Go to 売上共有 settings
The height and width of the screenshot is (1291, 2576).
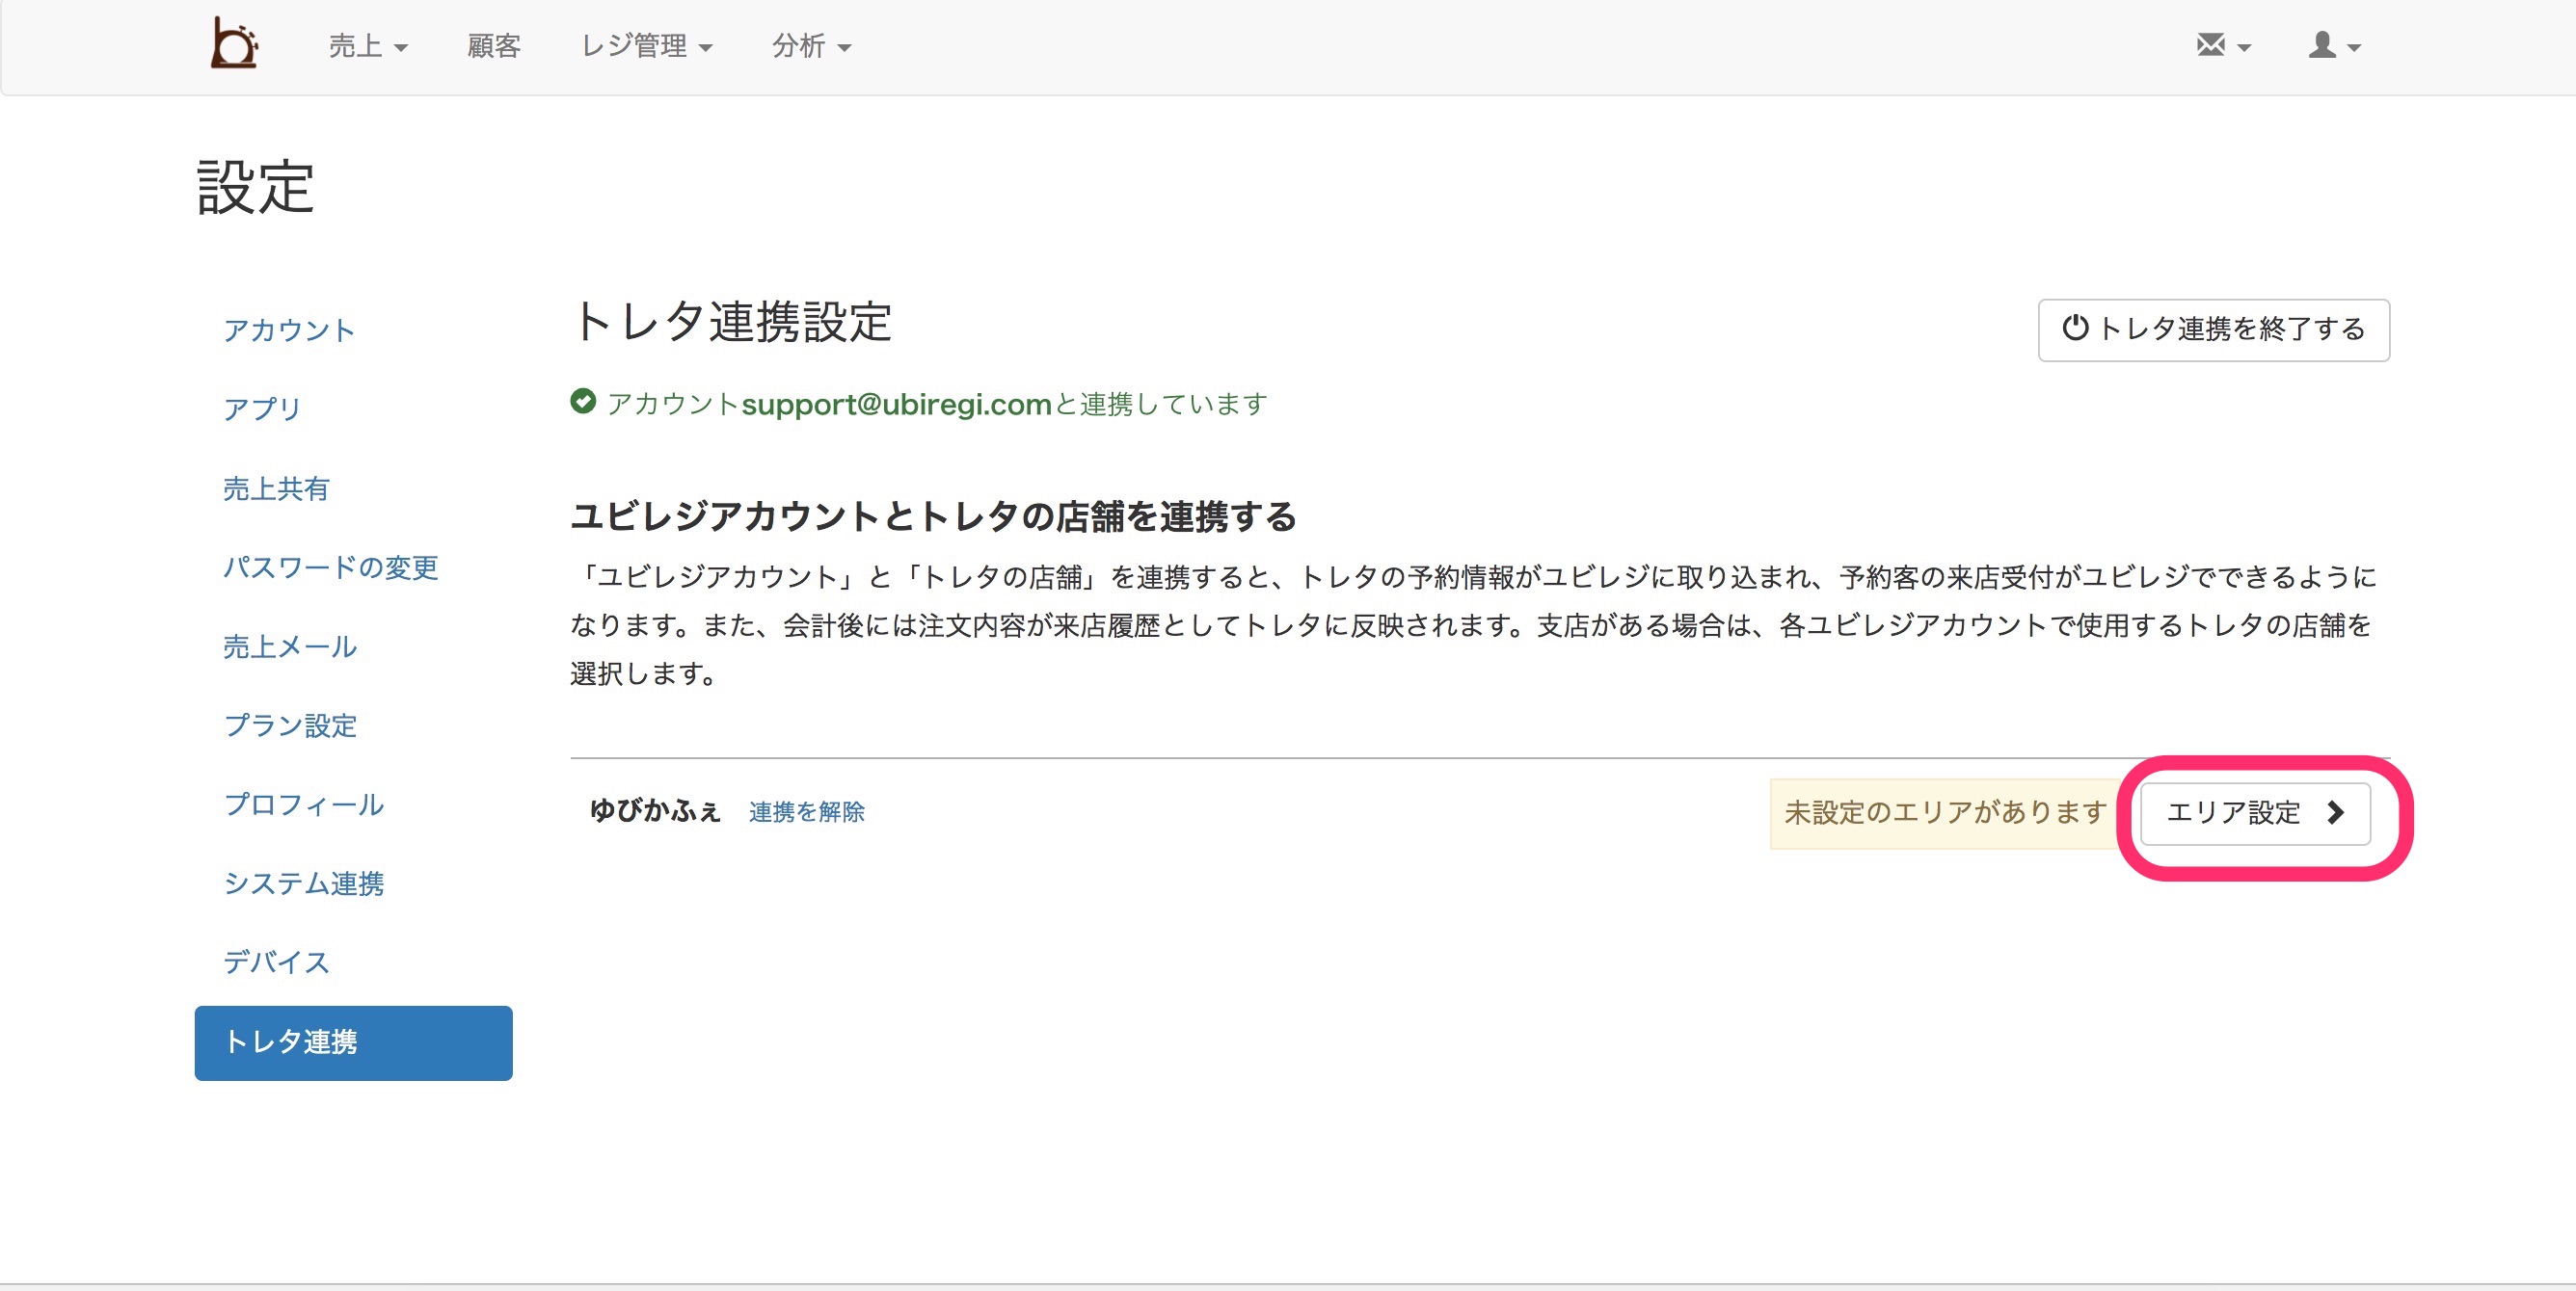click(276, 488)
